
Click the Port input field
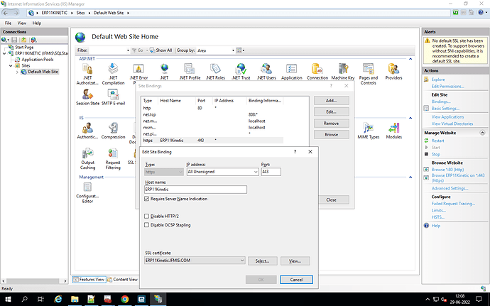pos(271,172)
